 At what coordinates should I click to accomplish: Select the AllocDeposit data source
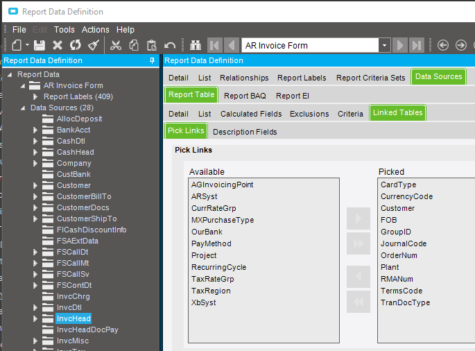[79, 119]
